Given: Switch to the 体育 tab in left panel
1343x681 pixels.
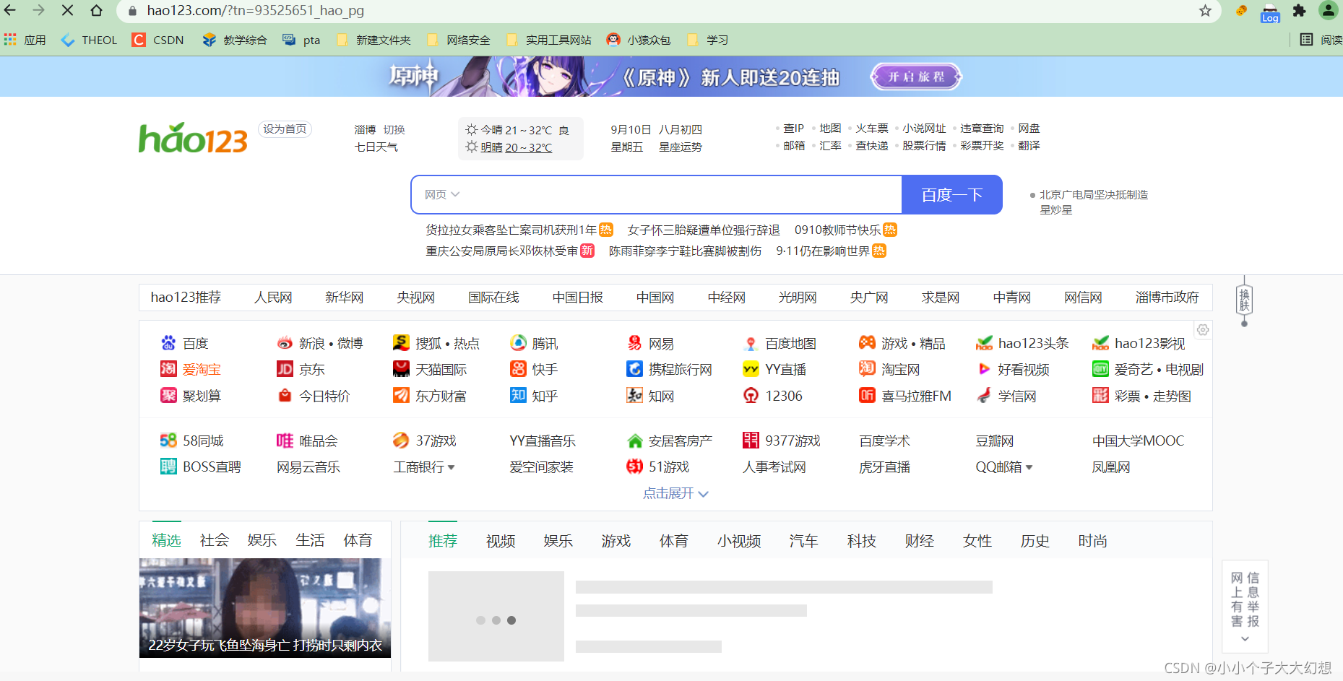Looking at the screenshot, I should 358,540.
